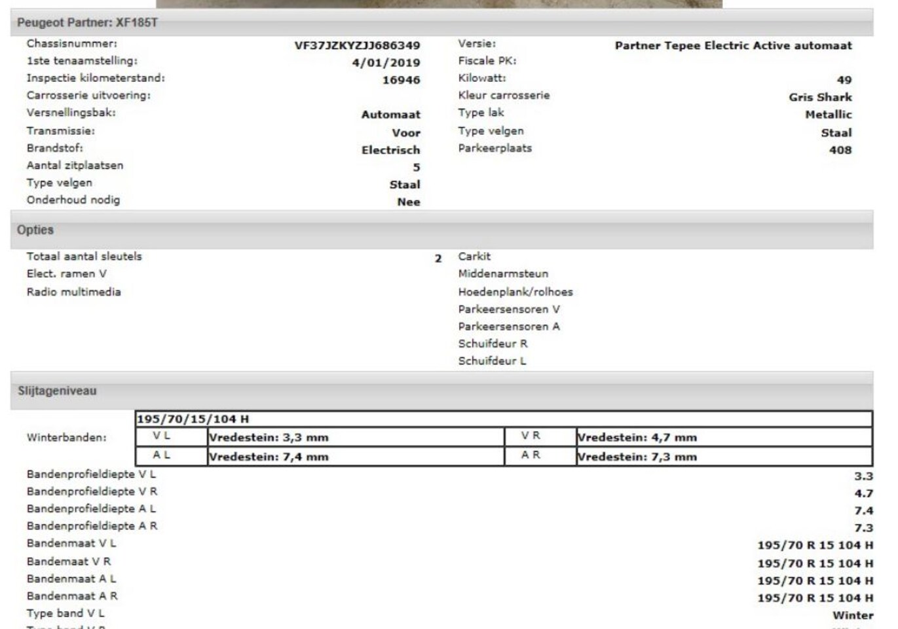The width and height of the screenshot is (898, 629).
Task: Click the Parkeersensoren V option
Action: [x=509, y=309]
